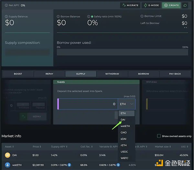Image resolution: width=194 pixels, height=170 pixels.
Task: Click the reward icon beside wstETH supply APY
Action: [69, 165]
